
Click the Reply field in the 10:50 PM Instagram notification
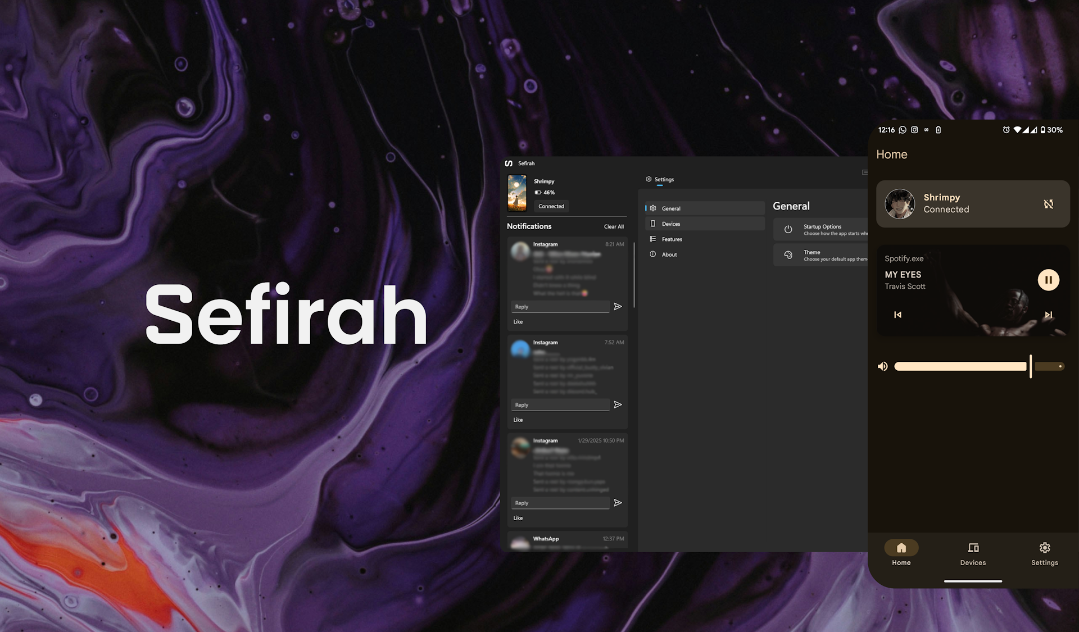(560, 503)
